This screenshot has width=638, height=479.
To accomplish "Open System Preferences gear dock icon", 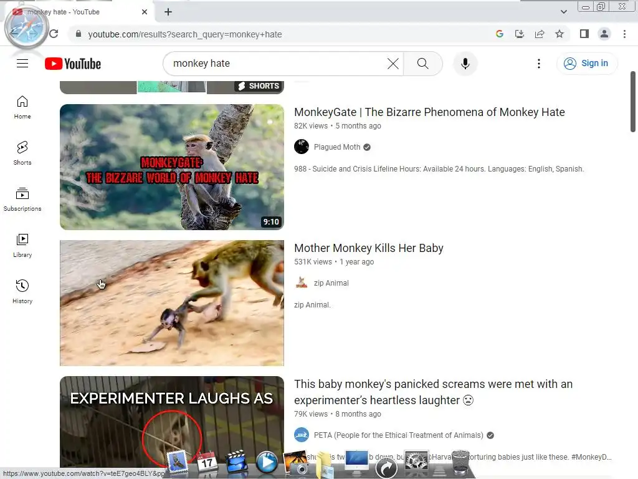I will pyautogui.click(x=416, y=463).
